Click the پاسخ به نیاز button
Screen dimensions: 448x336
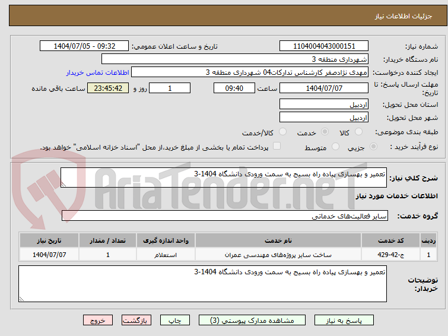tap(344, 321)
